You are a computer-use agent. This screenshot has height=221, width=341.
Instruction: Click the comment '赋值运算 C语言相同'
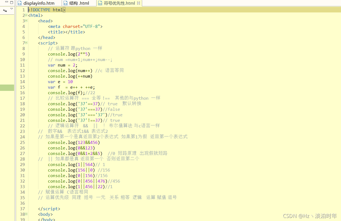coord(63,192)
